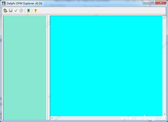Click the cancel circle-slash icon
This screenshot has width=168, height=122.
point(21,11)
